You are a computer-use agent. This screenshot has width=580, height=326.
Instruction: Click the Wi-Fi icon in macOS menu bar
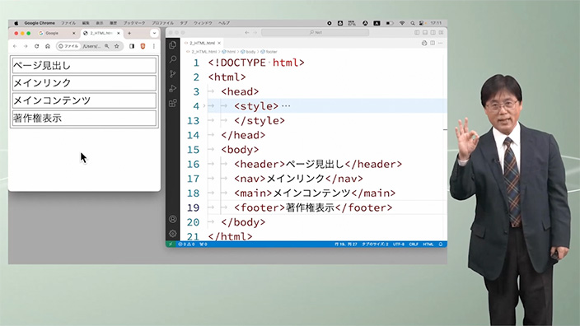tap(402, 23)
